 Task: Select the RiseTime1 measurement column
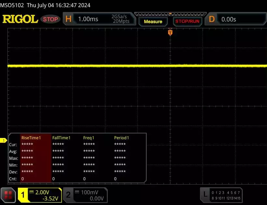pyautogui.click(x=35, y=157)
